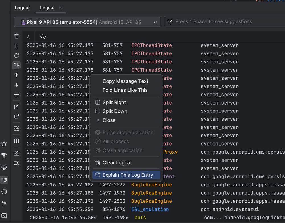Click the split panels icon in toolbar
The width and height of the screenshot is (285, 223).
tap(16, 141)
